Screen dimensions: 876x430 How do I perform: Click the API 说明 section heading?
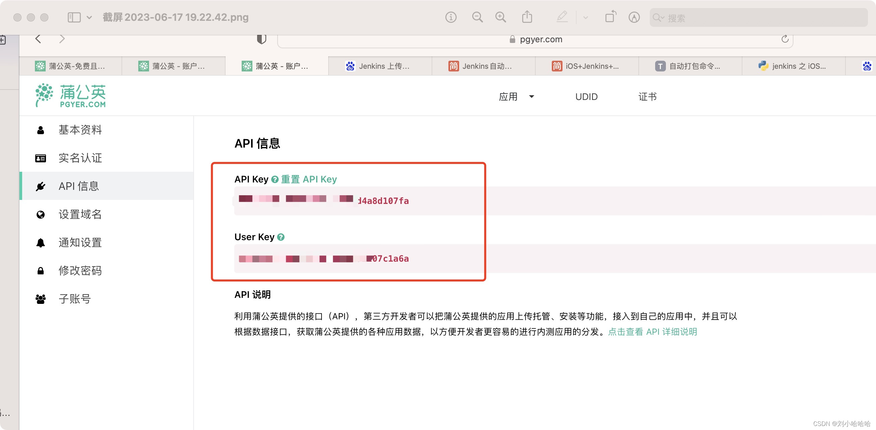252,295
